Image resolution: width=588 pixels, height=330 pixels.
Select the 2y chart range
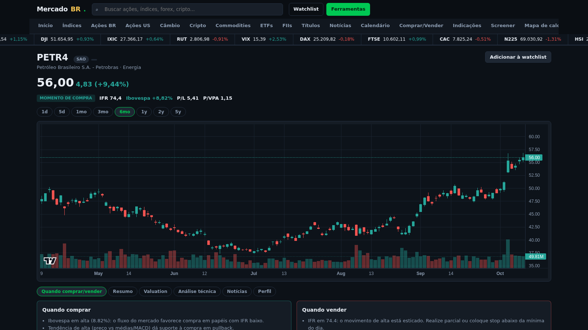tap(161, 112)
